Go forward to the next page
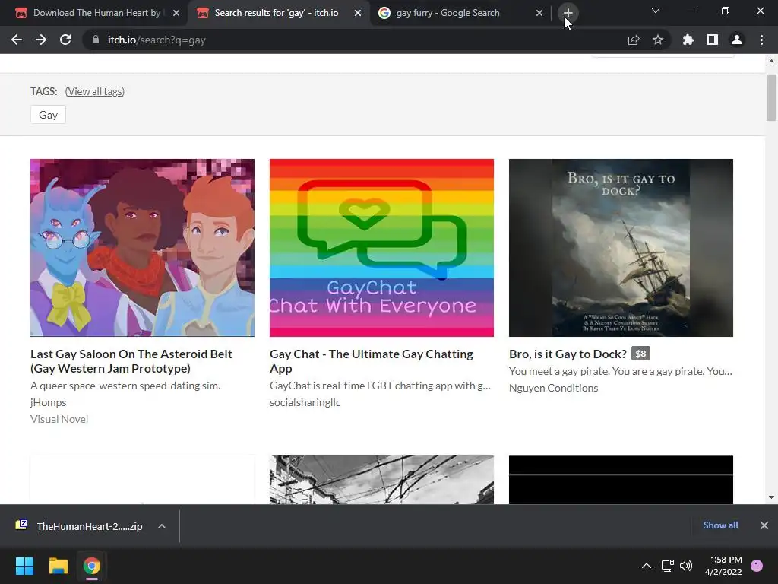The width and height of the screenshot is (778, 584). coord(41,40)
